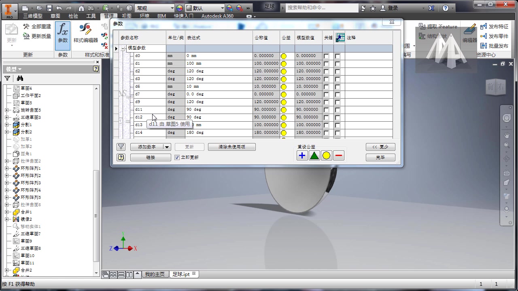Click the 清除未使用项 button
Image resolution: width=518 pixels, height=291 pixels.
(x=231, y=147)
